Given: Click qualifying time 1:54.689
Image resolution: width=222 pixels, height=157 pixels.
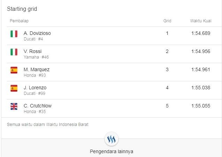Looking at the screenshot, I should coord(201,33).
